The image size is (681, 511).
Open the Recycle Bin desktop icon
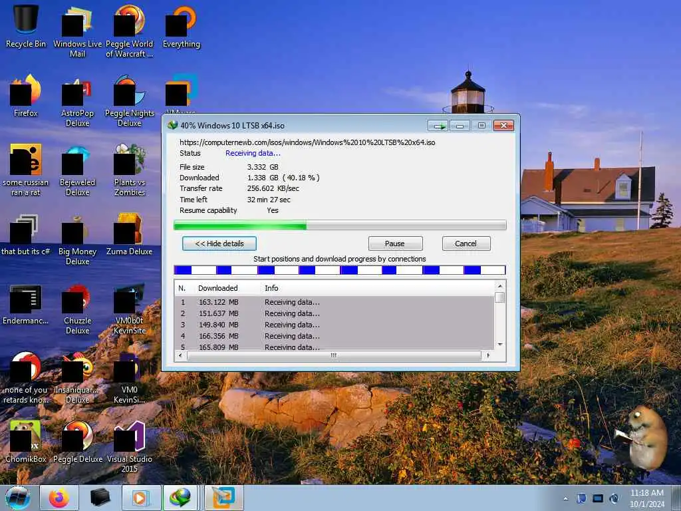[26, 26]
